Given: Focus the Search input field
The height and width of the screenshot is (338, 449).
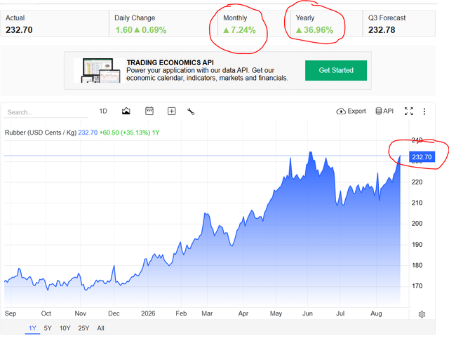Looking at the screenshot, I should click(x=46, y=112).
